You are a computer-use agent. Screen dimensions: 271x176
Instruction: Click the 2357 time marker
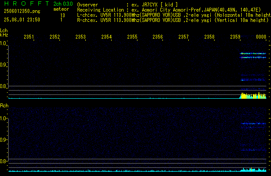pos(184,37)
